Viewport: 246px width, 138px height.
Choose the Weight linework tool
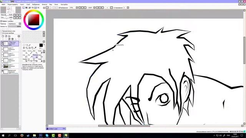(40, 60)
